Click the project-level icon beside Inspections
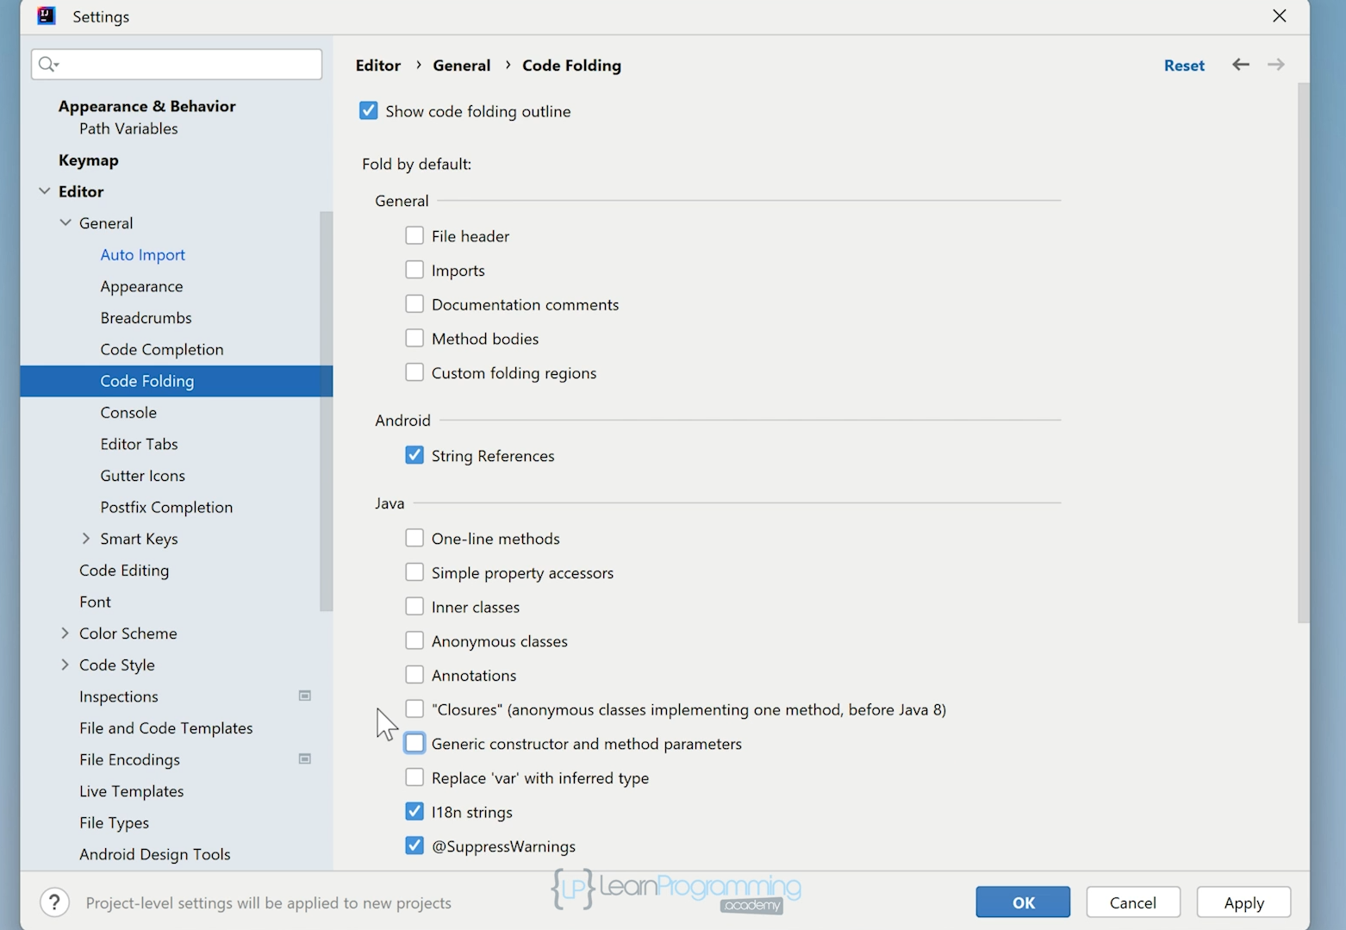The width and height of the screenshot is (1346, 930). coord(304,696)
